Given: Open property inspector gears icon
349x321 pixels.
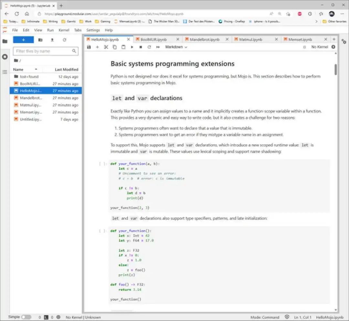Looking at the screenshot, I should 344,41.
